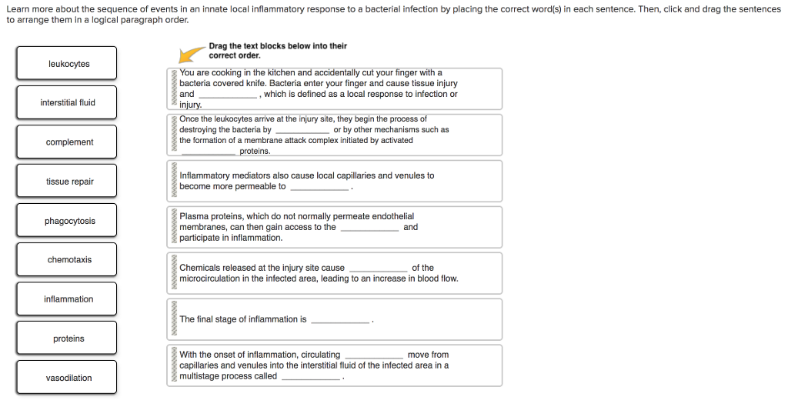Pick the complement word tile
Viewport: 788px width, 417px height.
68,142
